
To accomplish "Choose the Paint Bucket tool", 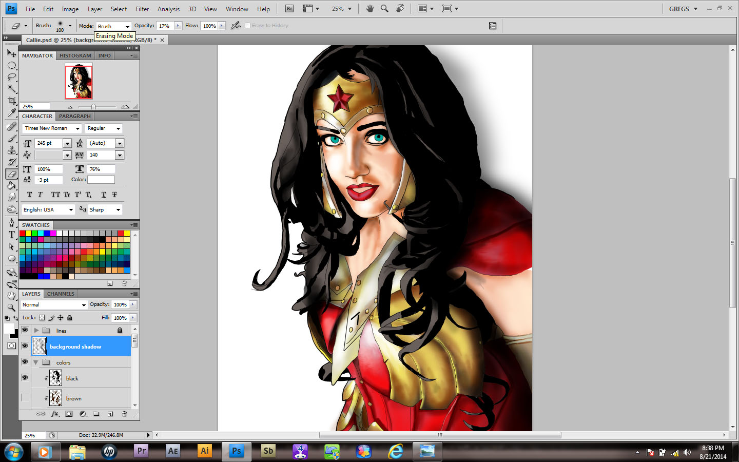I will 11,185.
